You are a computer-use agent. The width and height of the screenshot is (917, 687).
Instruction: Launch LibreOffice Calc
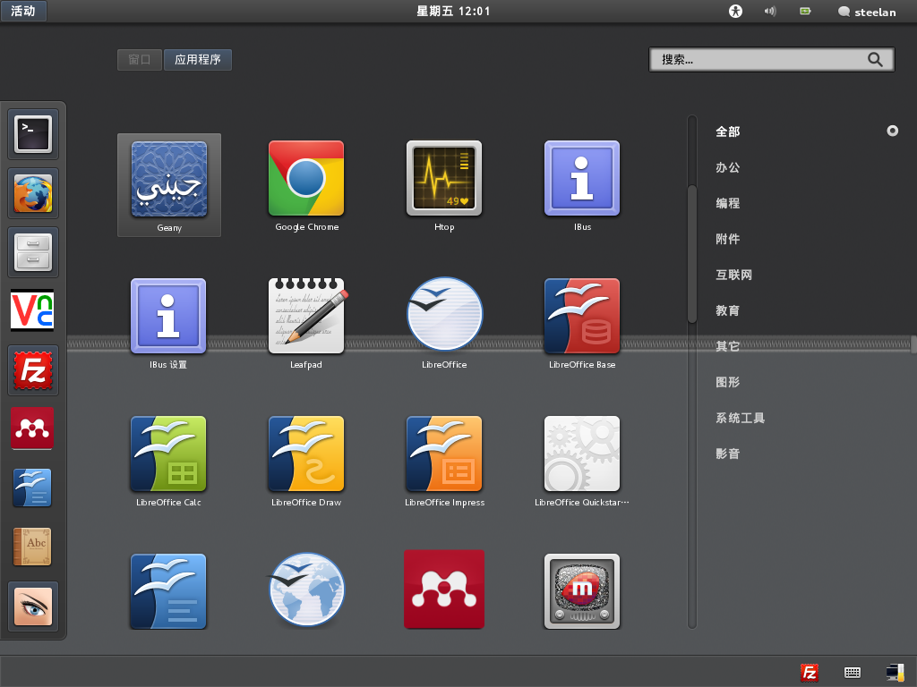coord(168,461)
